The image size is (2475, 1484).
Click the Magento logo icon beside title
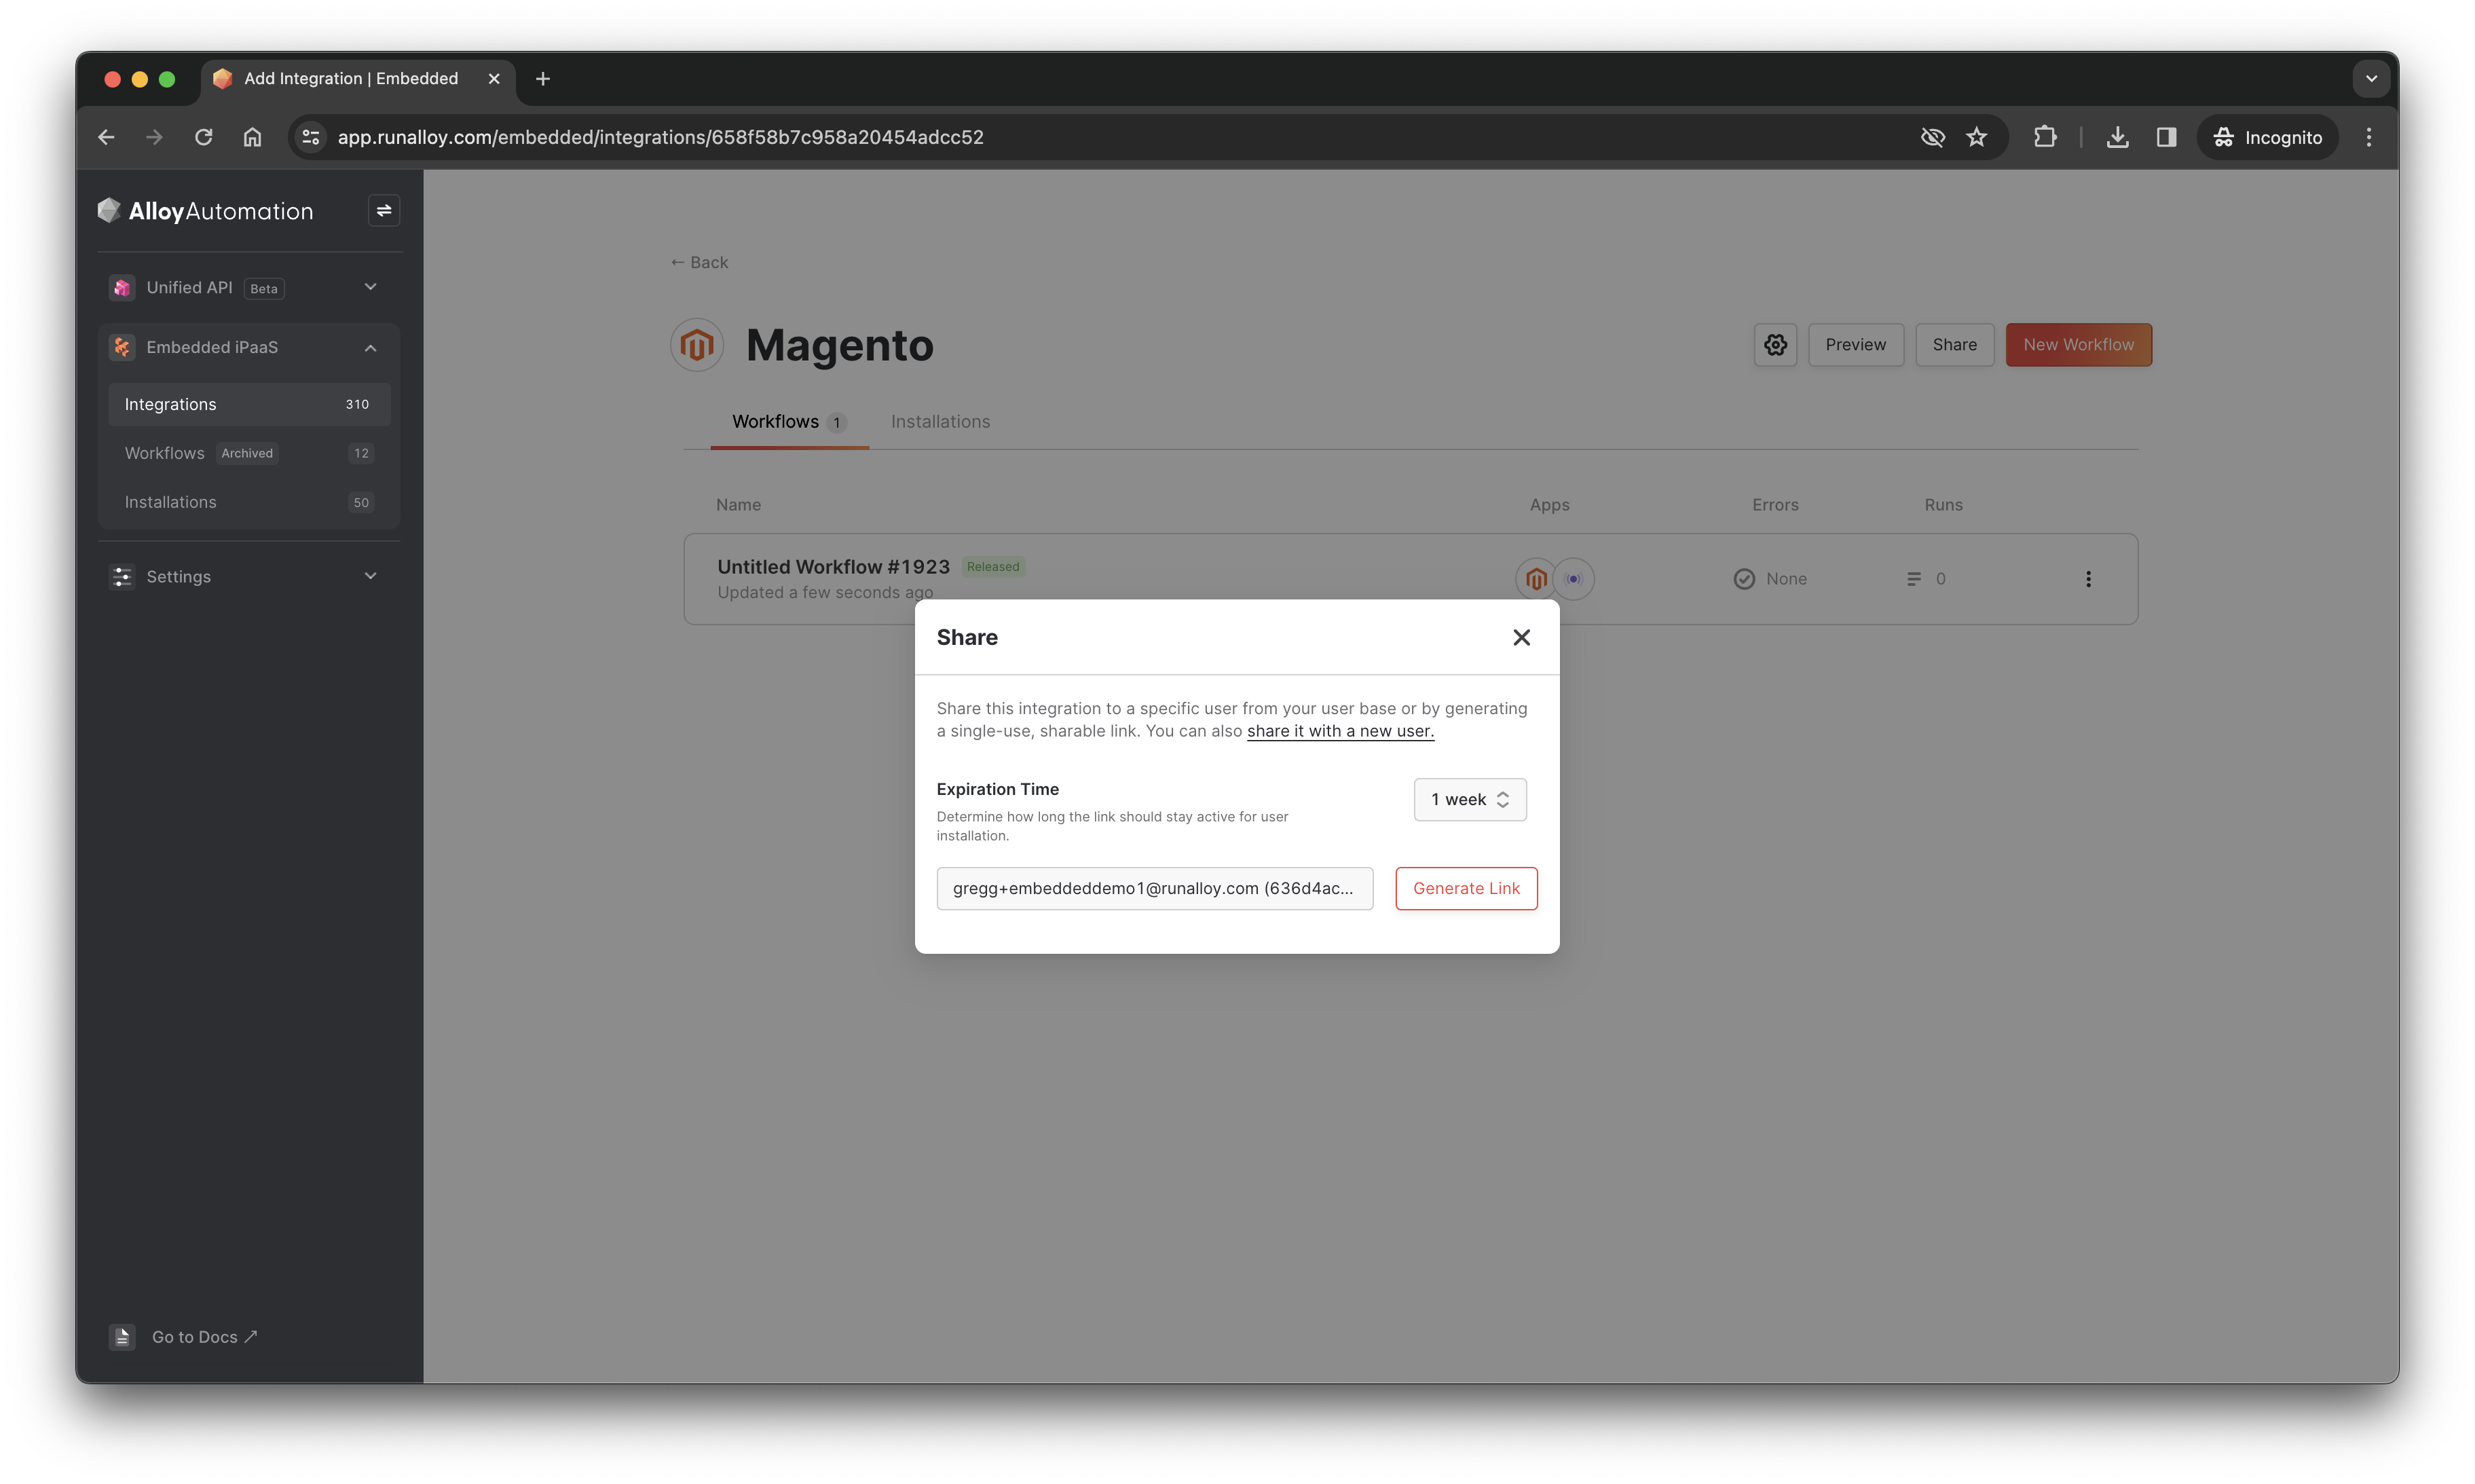coord(697,345)
